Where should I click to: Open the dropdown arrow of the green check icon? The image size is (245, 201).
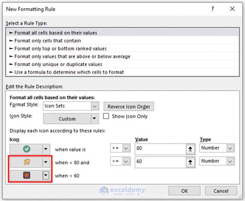pyautogui.click(x=46, y=149)
